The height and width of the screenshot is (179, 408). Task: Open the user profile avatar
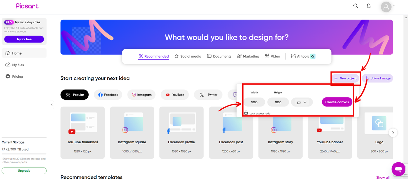point(386,7)
